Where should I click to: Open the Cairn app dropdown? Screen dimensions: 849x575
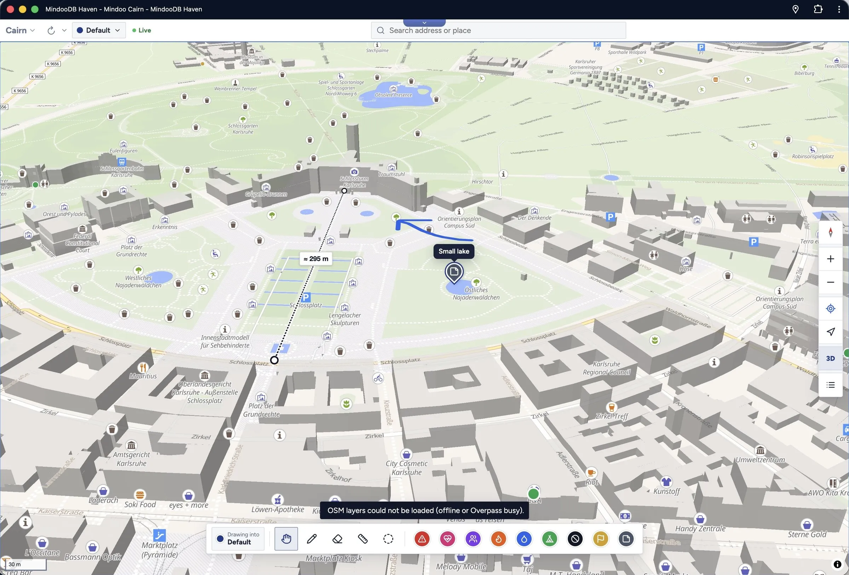click(x=20, y=30)
